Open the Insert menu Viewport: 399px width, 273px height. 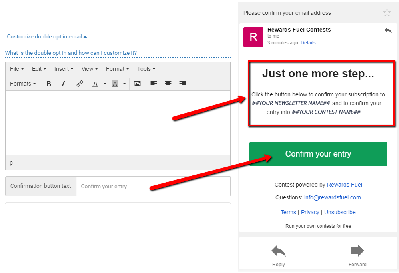(x=64, y=69)
